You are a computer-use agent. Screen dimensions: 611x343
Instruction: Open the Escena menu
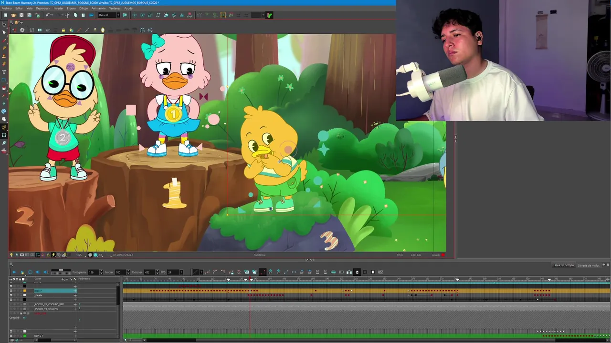[x=71, y=8]
